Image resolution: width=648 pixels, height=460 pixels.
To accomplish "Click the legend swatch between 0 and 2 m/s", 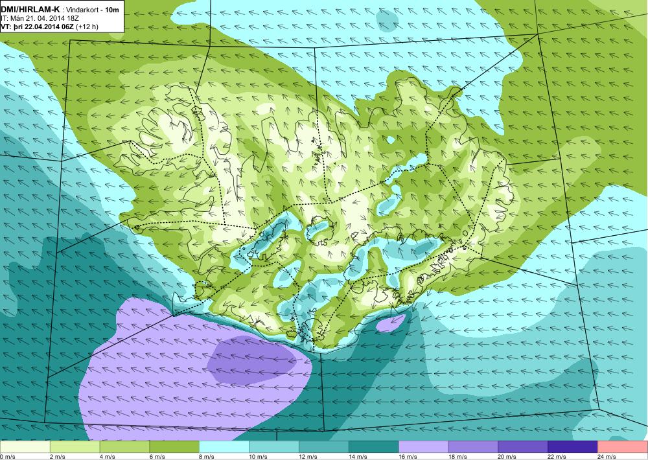I will coord(25,447).
